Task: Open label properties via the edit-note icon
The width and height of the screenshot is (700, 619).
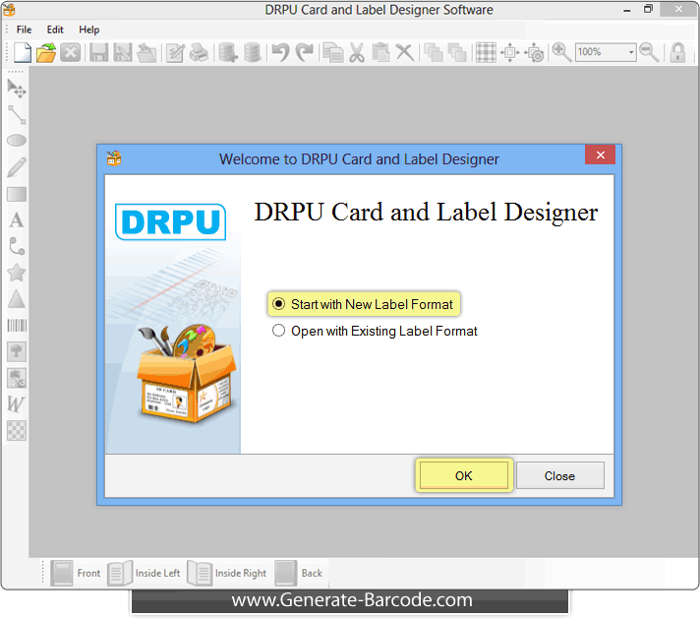Action: [x=175, y=52]
